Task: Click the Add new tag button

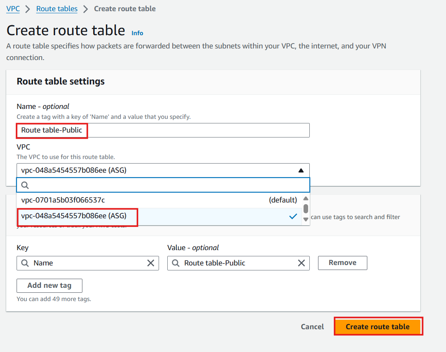Action: click(49, 285)
